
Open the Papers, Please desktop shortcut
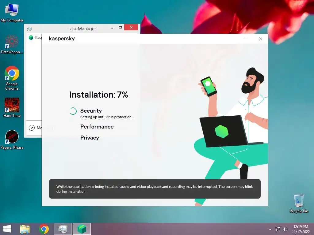click(x=12, y=140)
